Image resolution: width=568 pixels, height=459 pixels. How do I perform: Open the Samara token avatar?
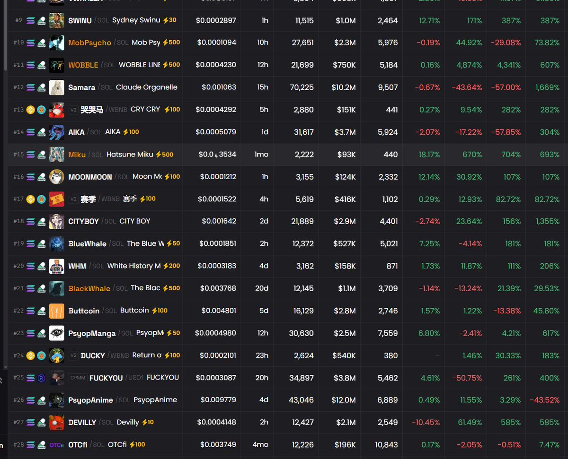click(57, 87)
